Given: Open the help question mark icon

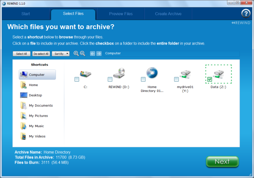Looking at the screenshot, I should [246, 14].
